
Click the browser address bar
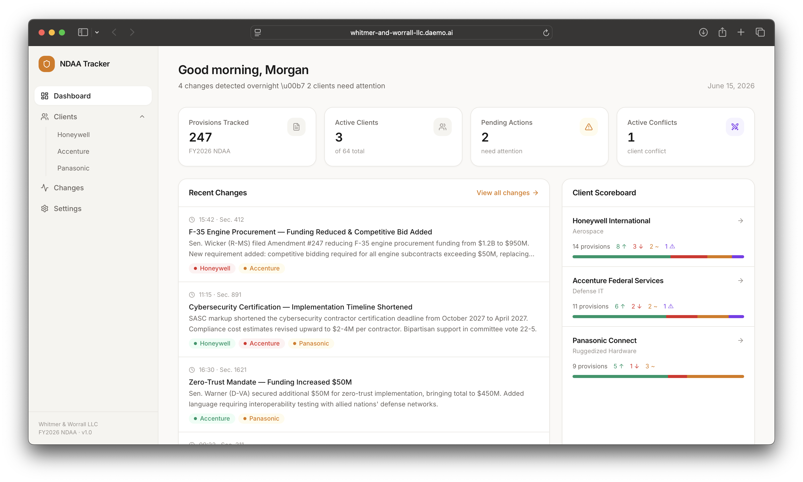coord(401,32)
